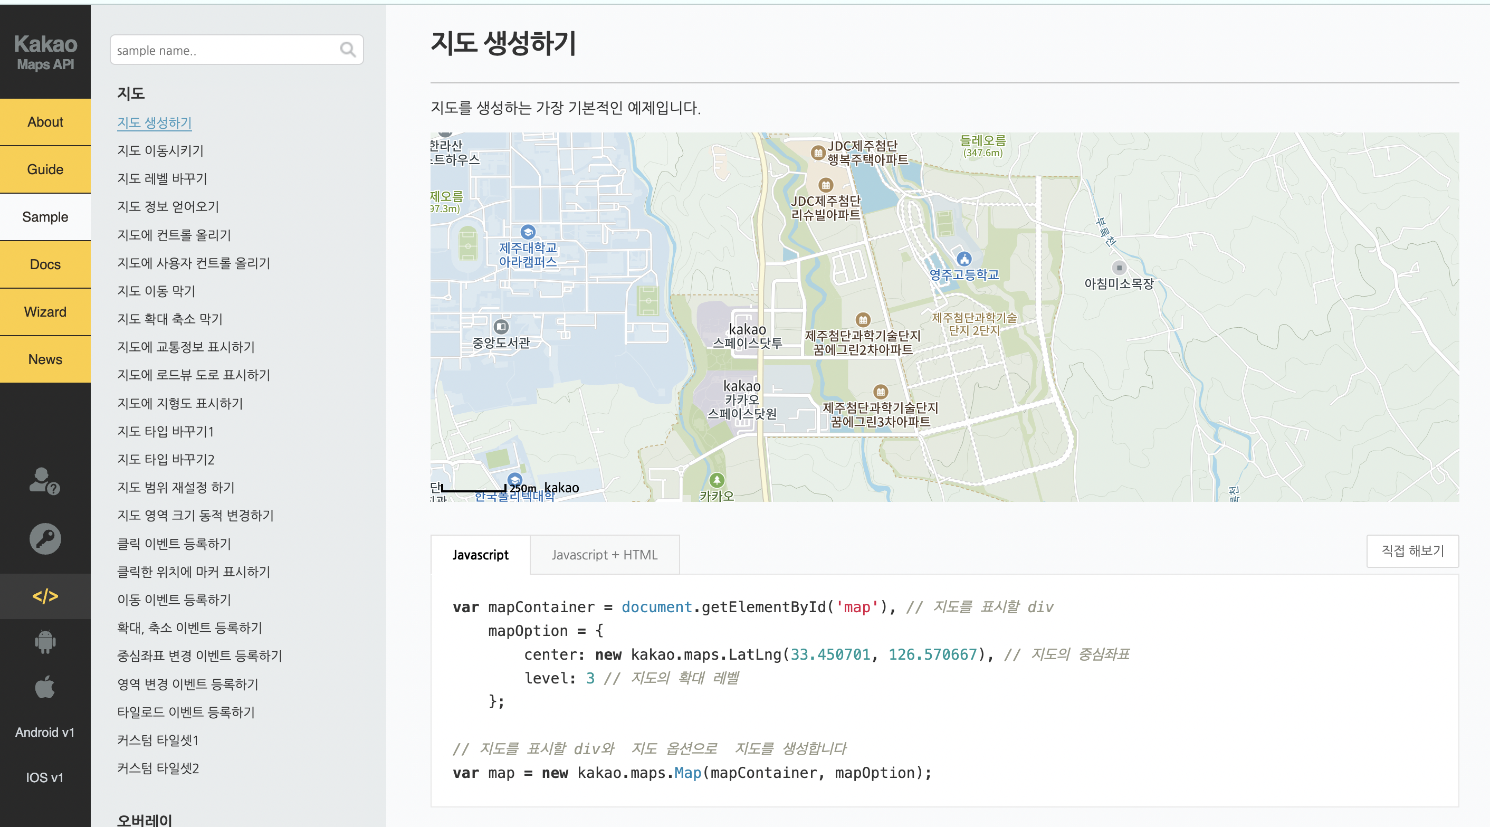This screenshot has width=1490, height=827.
Task: Open the user help icon in sidebar
Action: [x=44, y=481]
